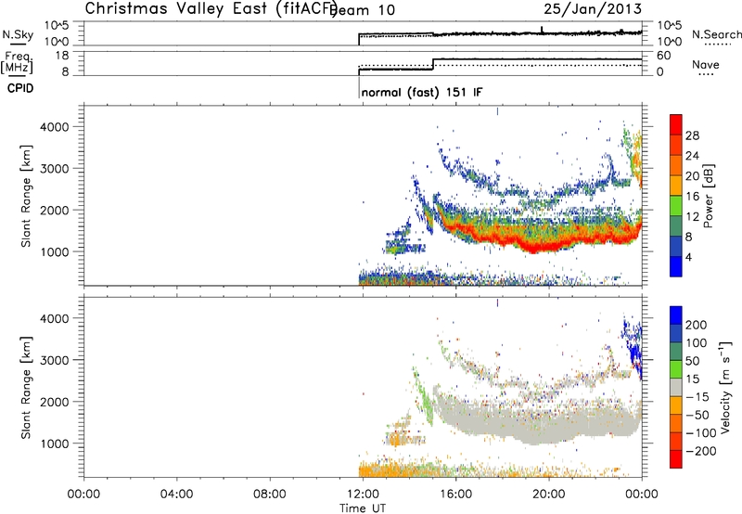Pick the velocity color between -100 and -50
Image resolution: width=742 pixels, height=514 pixels.
676,424
